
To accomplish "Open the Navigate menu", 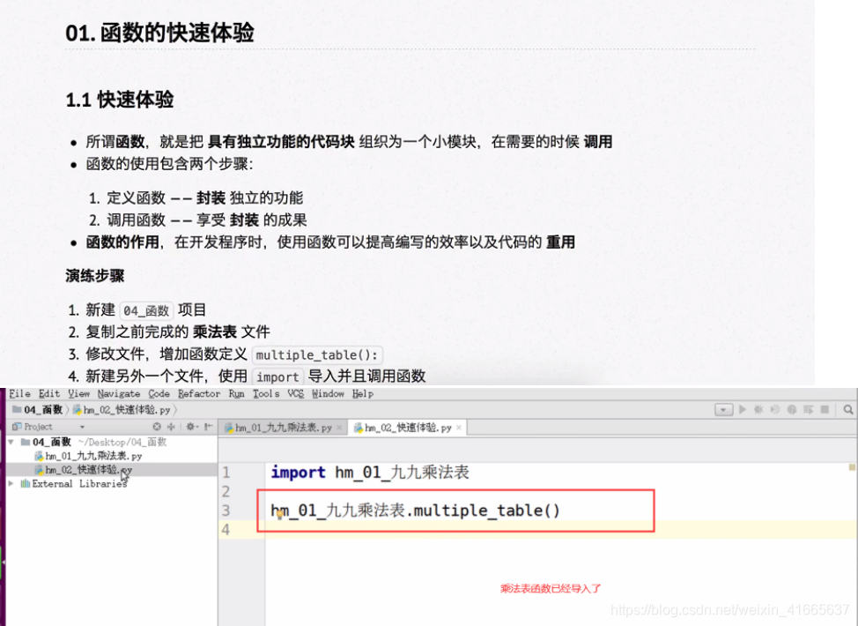I will click(119, 393).
